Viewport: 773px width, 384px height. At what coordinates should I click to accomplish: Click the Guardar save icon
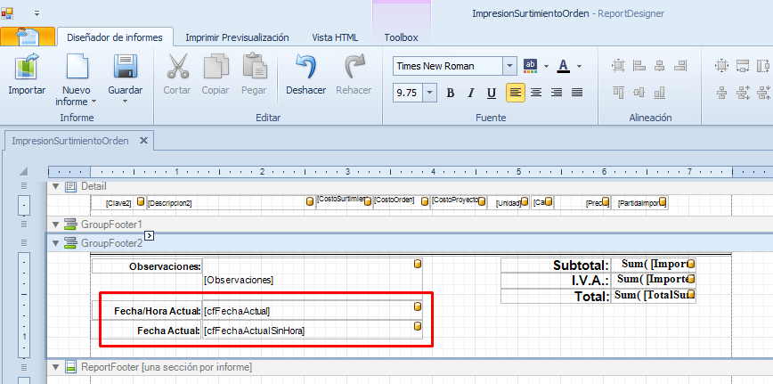point(125,68)
